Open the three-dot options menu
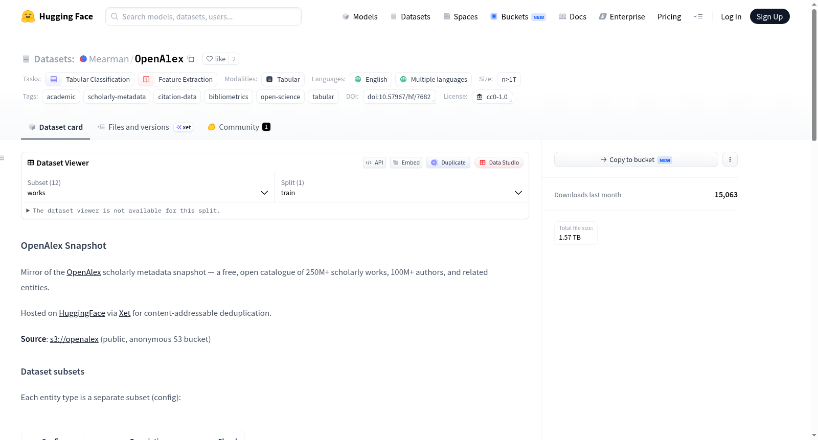 pyautogui.click(x=730, y=159)
